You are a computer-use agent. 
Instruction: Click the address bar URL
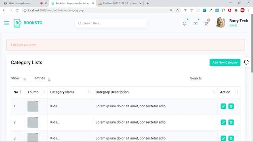click(56, 10)
